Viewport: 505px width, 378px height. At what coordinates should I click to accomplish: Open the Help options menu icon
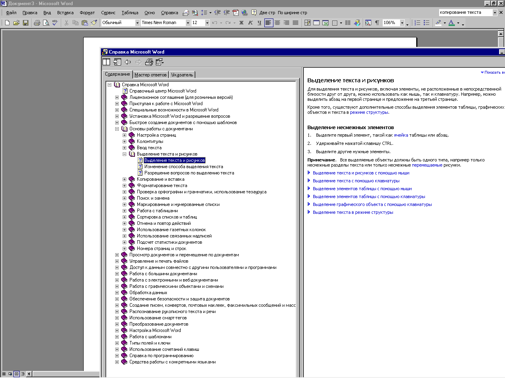pos(160,62)
